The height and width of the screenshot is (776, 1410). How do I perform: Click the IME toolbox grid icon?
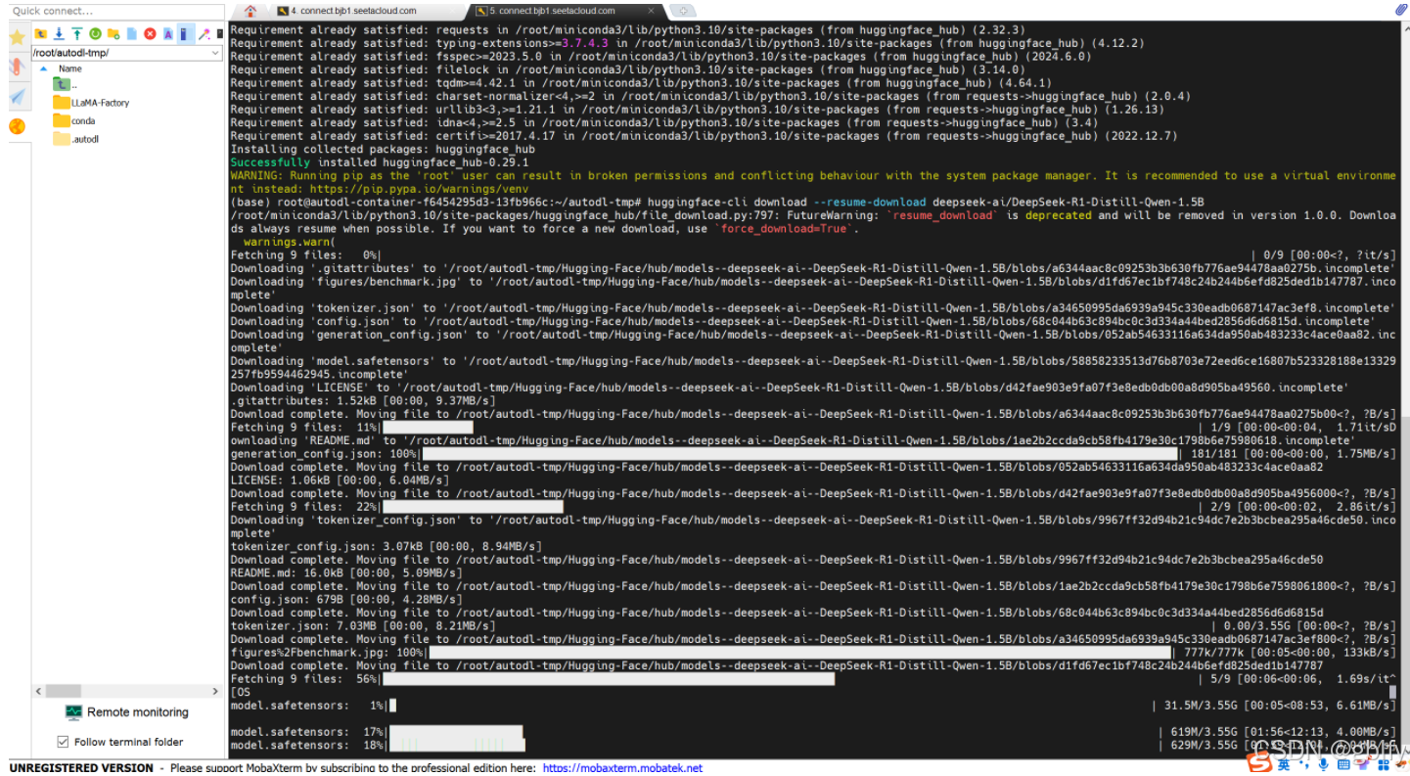coord(1384,765)
